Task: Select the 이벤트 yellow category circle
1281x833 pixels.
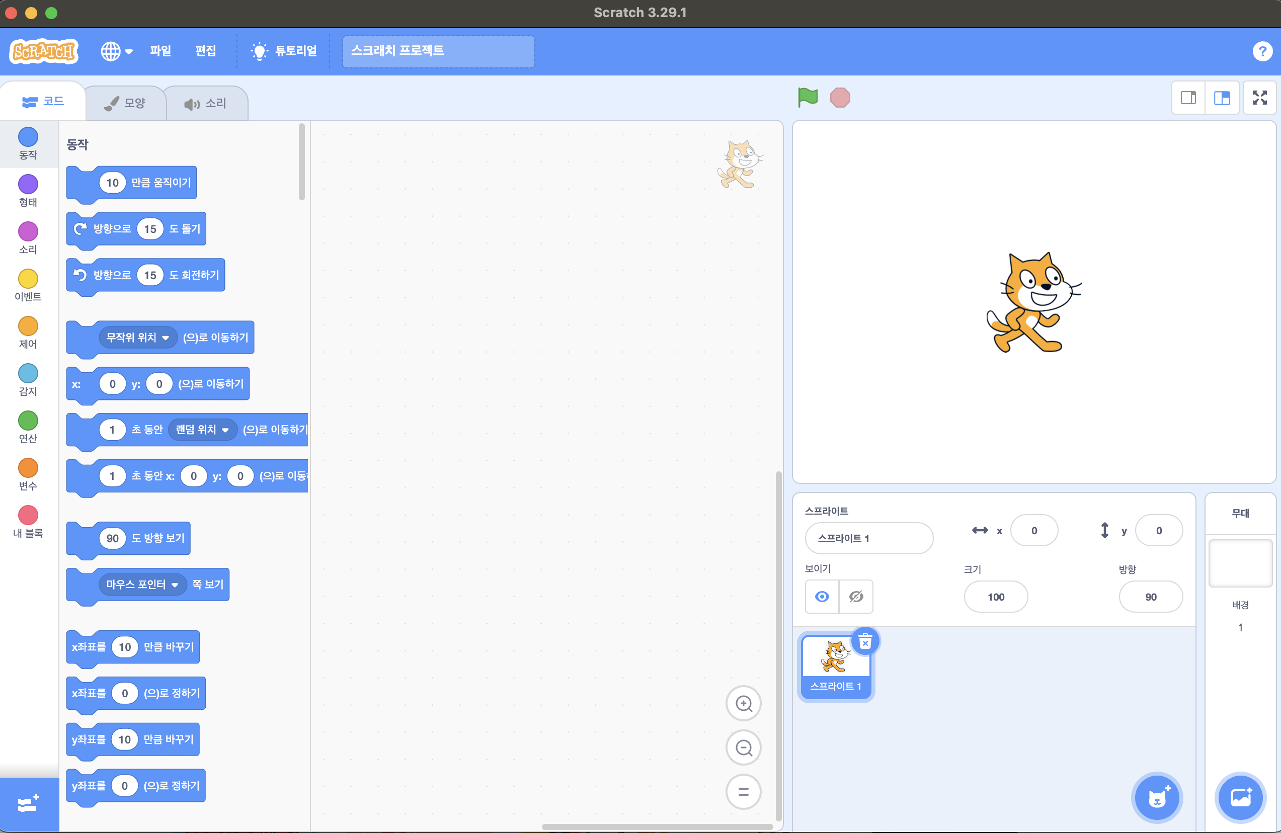Action: 28,279
